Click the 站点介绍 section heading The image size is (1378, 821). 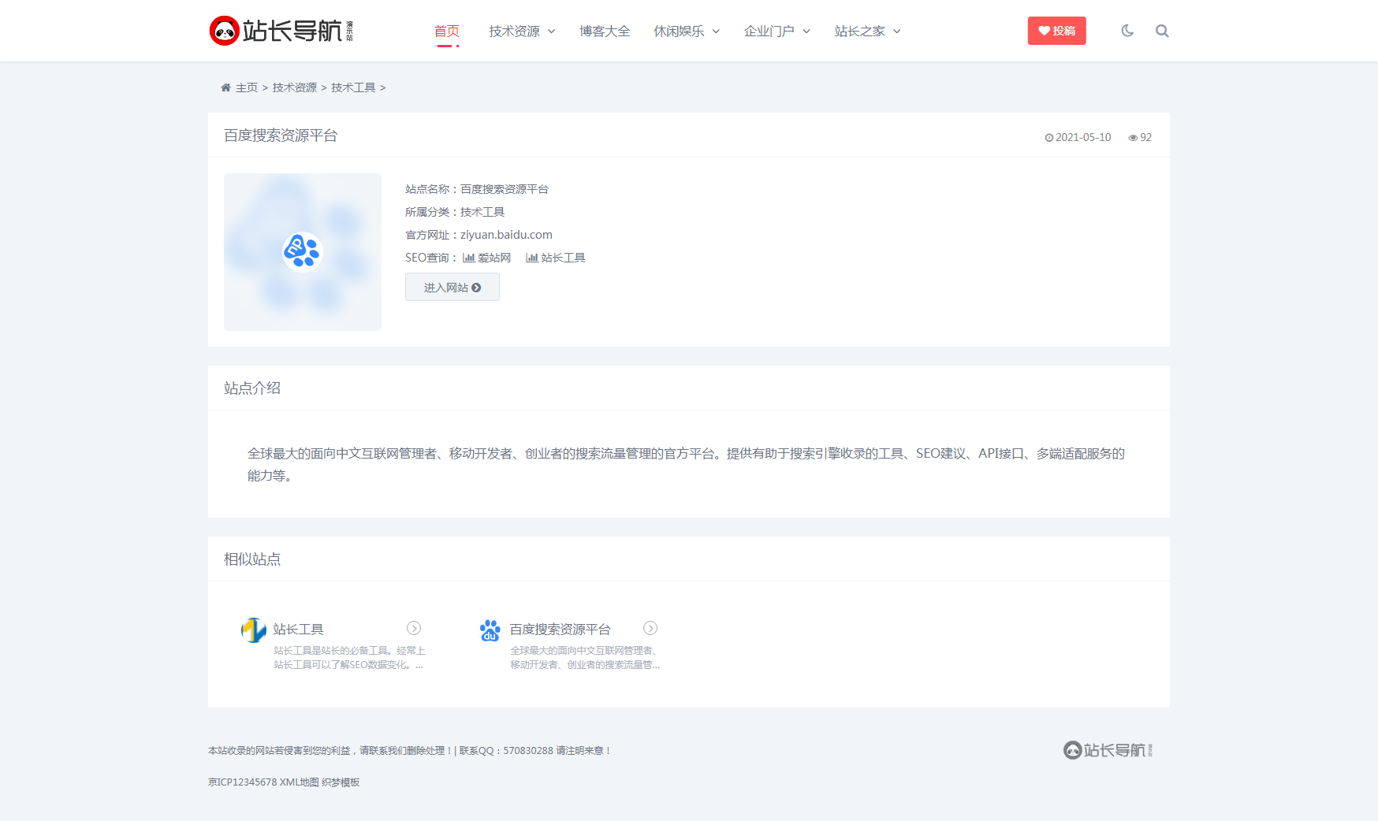pos(252,388)
